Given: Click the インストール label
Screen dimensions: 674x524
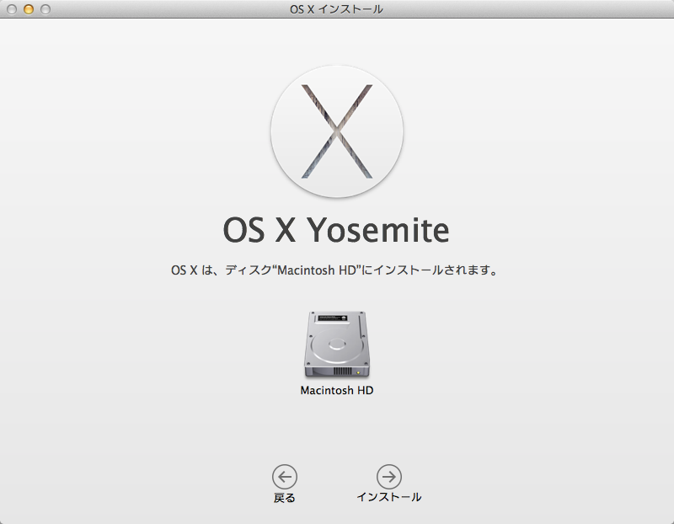Looking at the screenshot, I should pos(389,497).
